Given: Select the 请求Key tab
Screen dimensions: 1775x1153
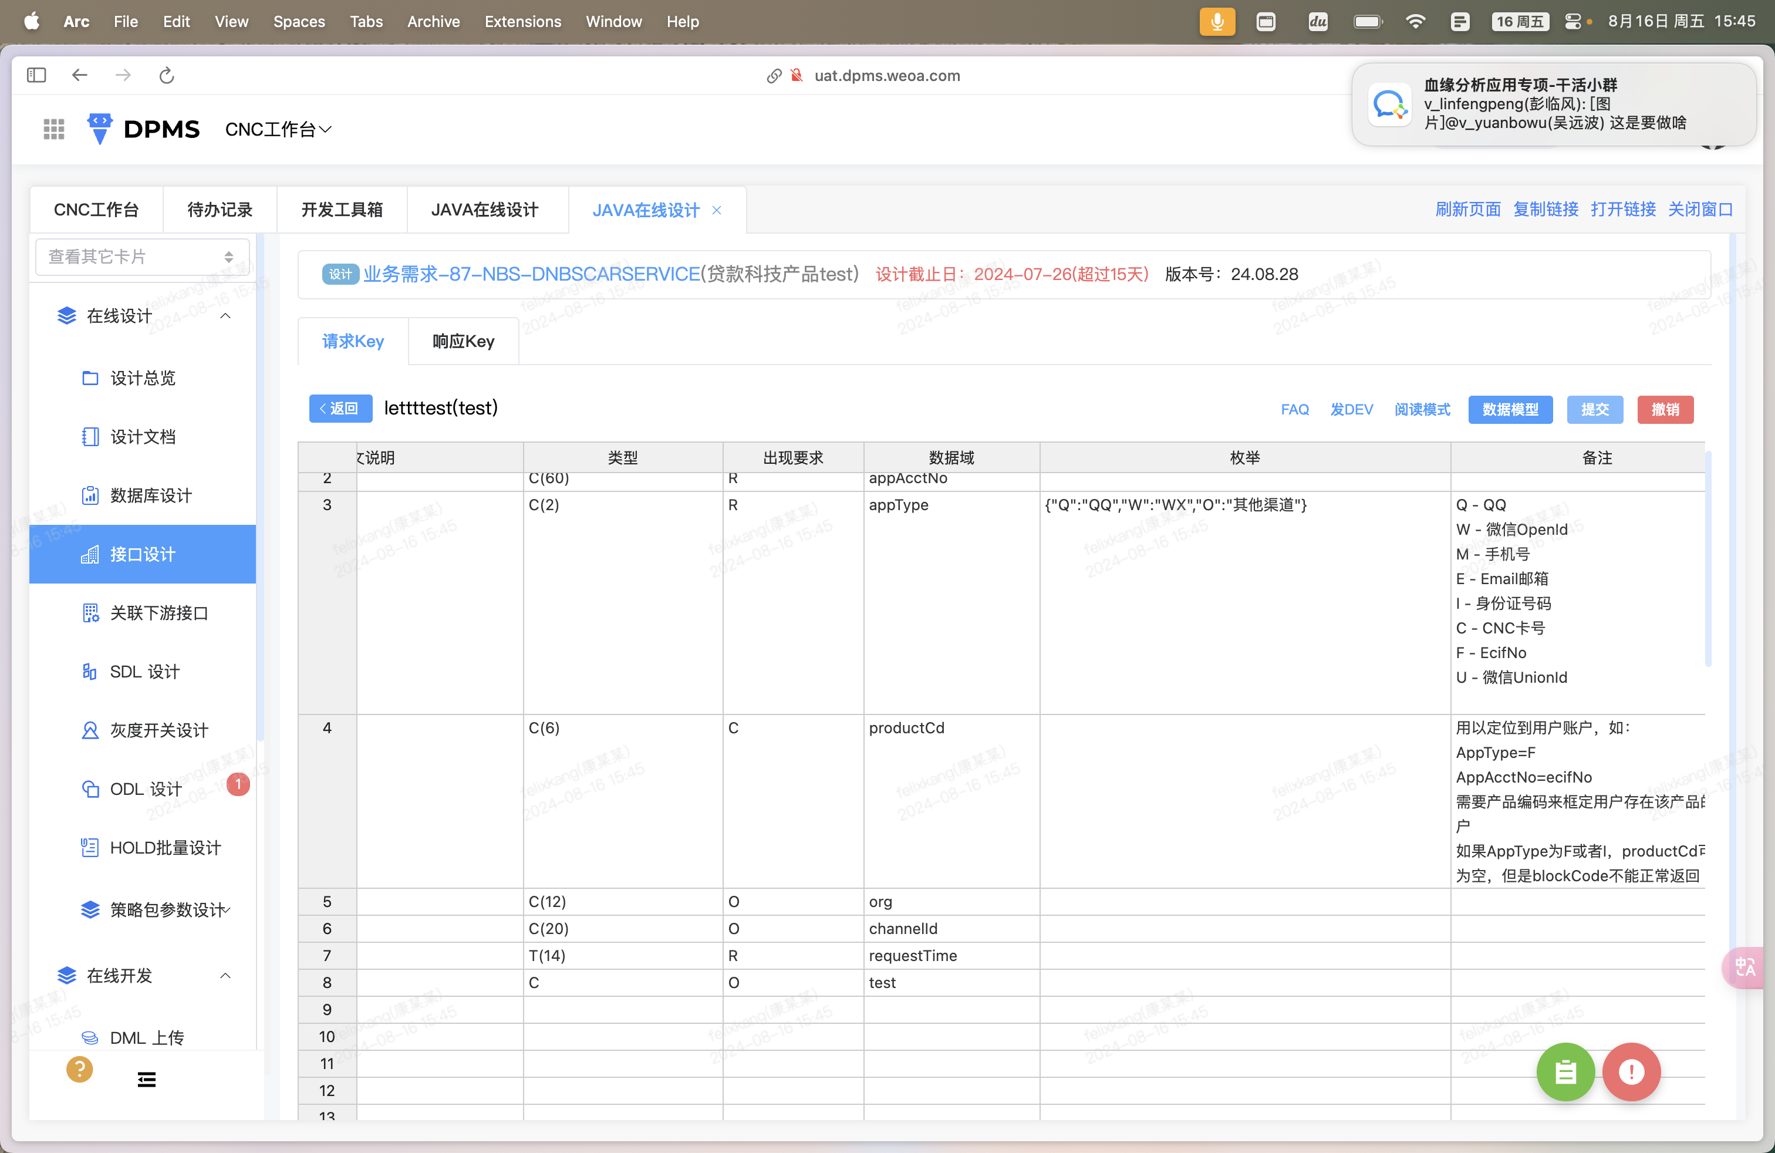Looking at the screenshot, I should (x=353, y=341).
